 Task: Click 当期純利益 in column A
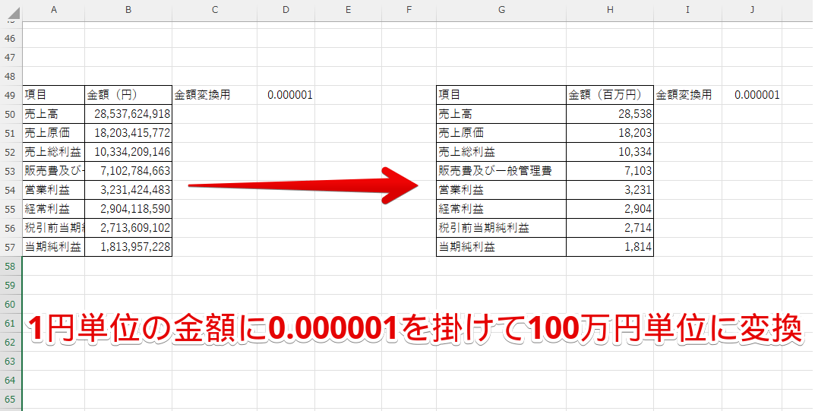point(53,248)
